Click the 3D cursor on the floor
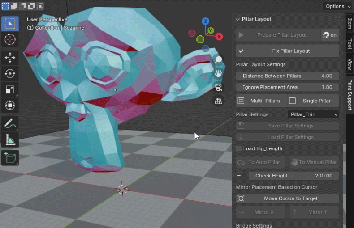354x228 pixels. [122, 190]
